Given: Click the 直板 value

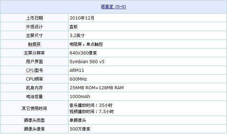Looking at the screenshot, I should (73, 27).
